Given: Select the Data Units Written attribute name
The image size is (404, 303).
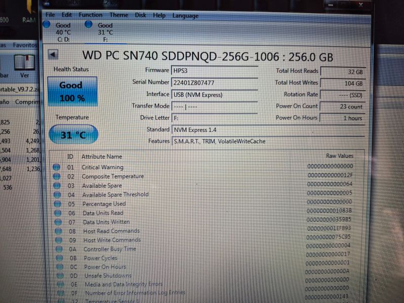Looking at the screenshot, I should [x=106, y=222].
